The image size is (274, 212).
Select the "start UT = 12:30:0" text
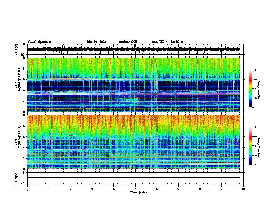click(167, 42)
